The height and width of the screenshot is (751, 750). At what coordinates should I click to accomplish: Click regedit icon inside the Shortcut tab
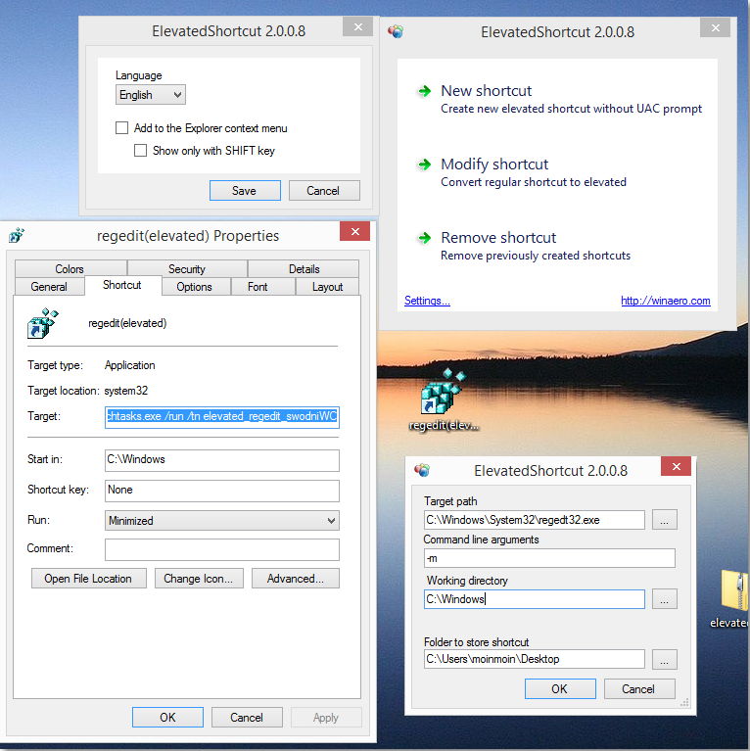coord(43,323)
